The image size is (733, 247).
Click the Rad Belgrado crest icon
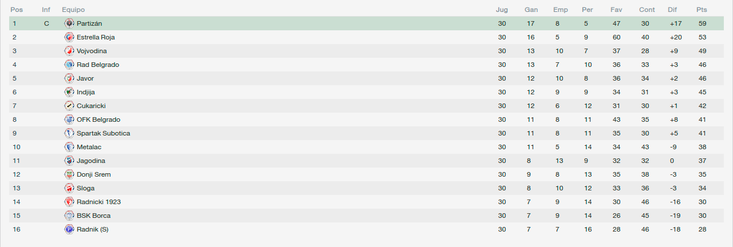(69, 65)
